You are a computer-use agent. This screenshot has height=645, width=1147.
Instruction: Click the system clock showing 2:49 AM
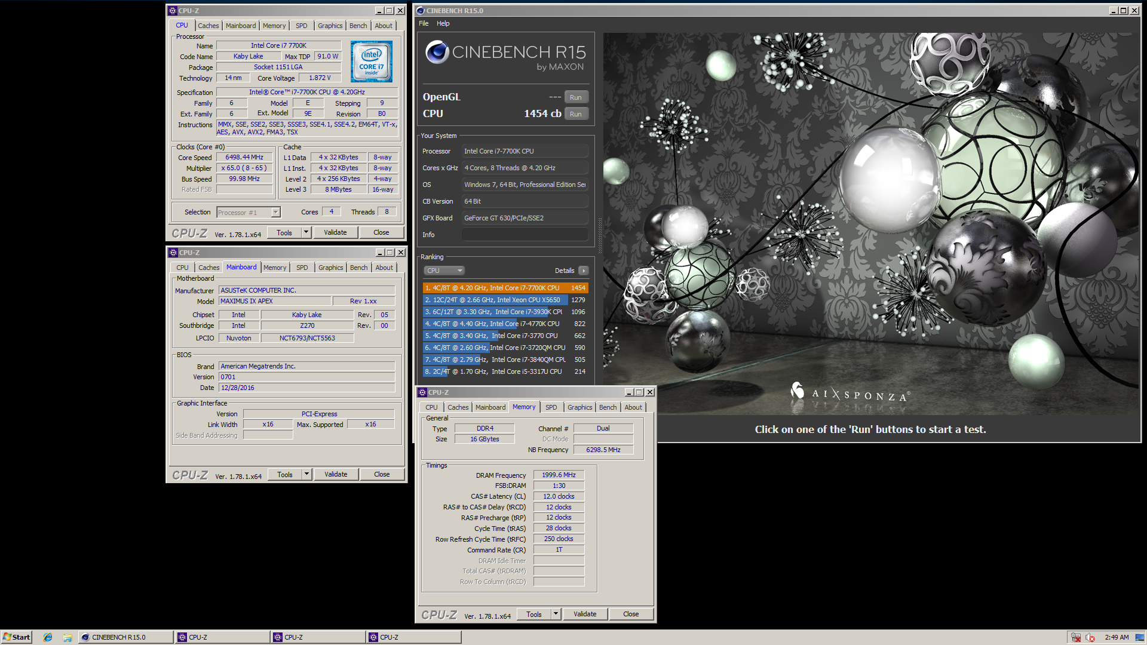[x=1117, y=637]
